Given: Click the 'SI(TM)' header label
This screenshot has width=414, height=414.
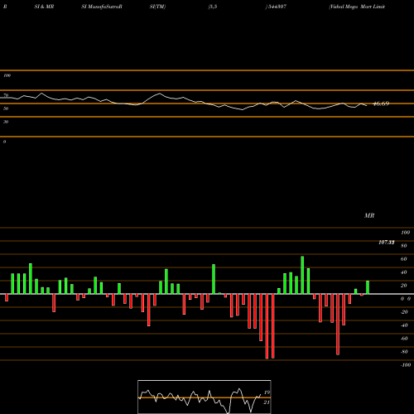Looking at the screenshot, I should click(x=157, y=7).
